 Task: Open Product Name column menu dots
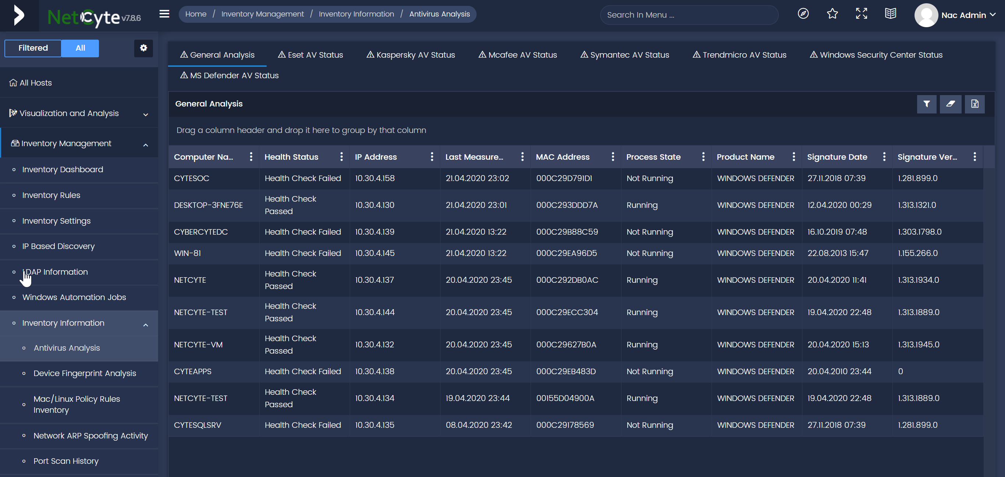794,157
